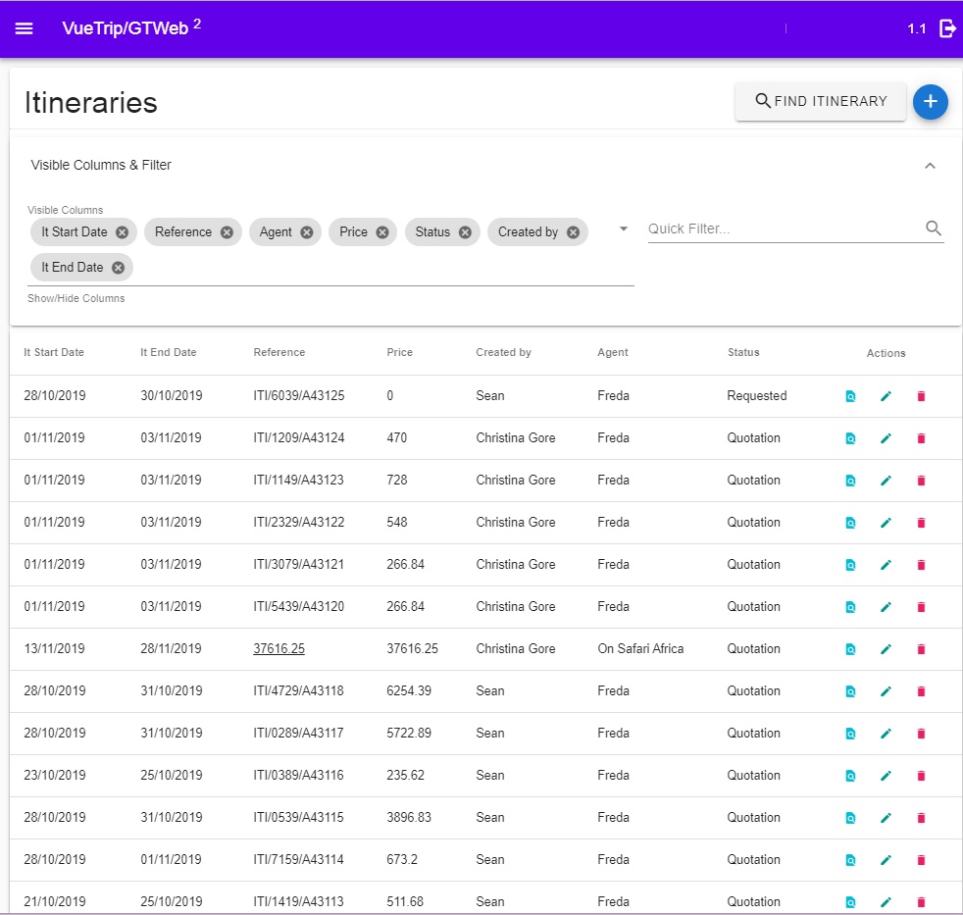Open the hamburger navigation menu

24,28
